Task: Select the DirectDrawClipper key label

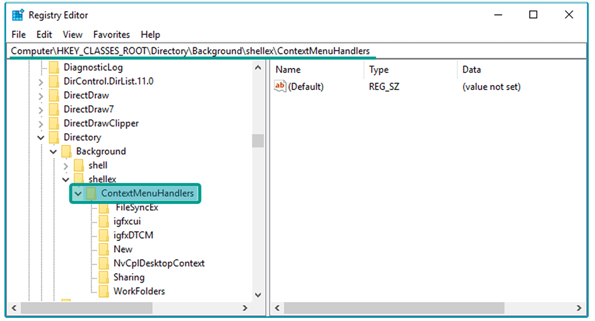Action: [x=101, y=123]
